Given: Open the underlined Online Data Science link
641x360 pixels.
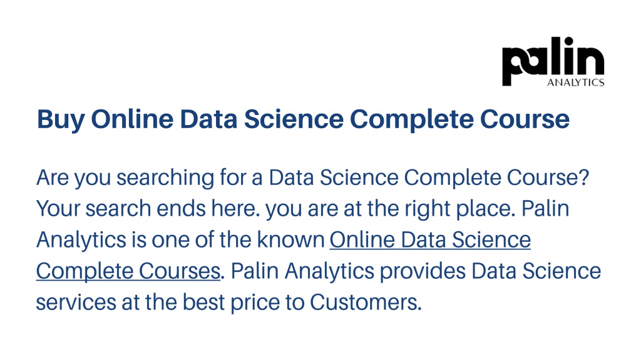Looking at the screenshot, I should coord(430,239).
